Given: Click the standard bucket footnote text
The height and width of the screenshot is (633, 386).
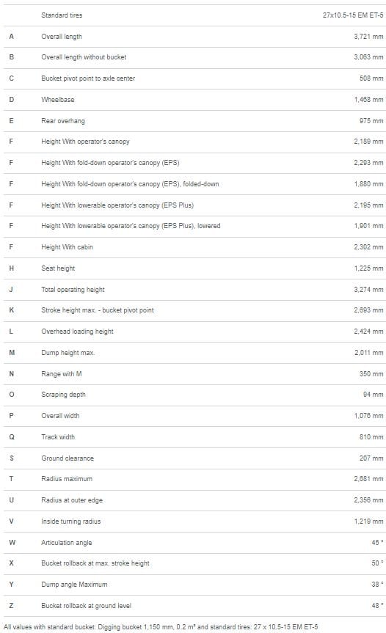Looking at the screenshot, I should tap(161, 627).
